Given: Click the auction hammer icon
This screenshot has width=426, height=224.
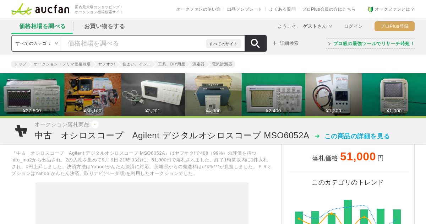Looking at the screenshot, I should click(21, 130).
